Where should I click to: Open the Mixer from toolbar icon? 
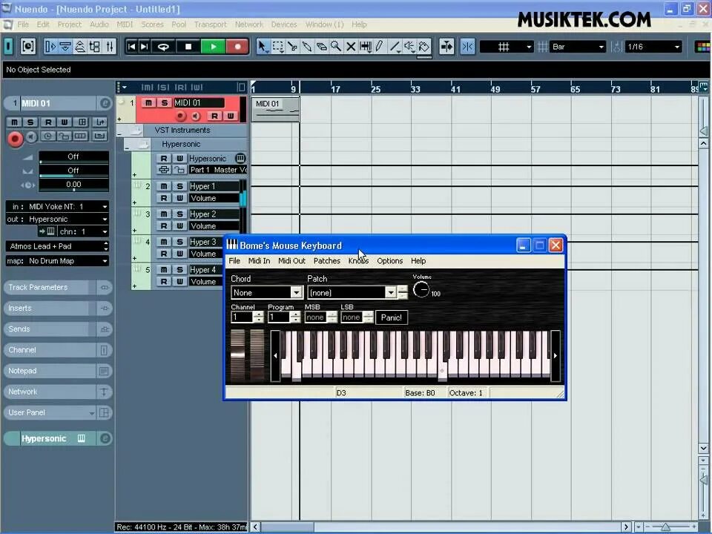pyautogui.click(x=110, y=46)
